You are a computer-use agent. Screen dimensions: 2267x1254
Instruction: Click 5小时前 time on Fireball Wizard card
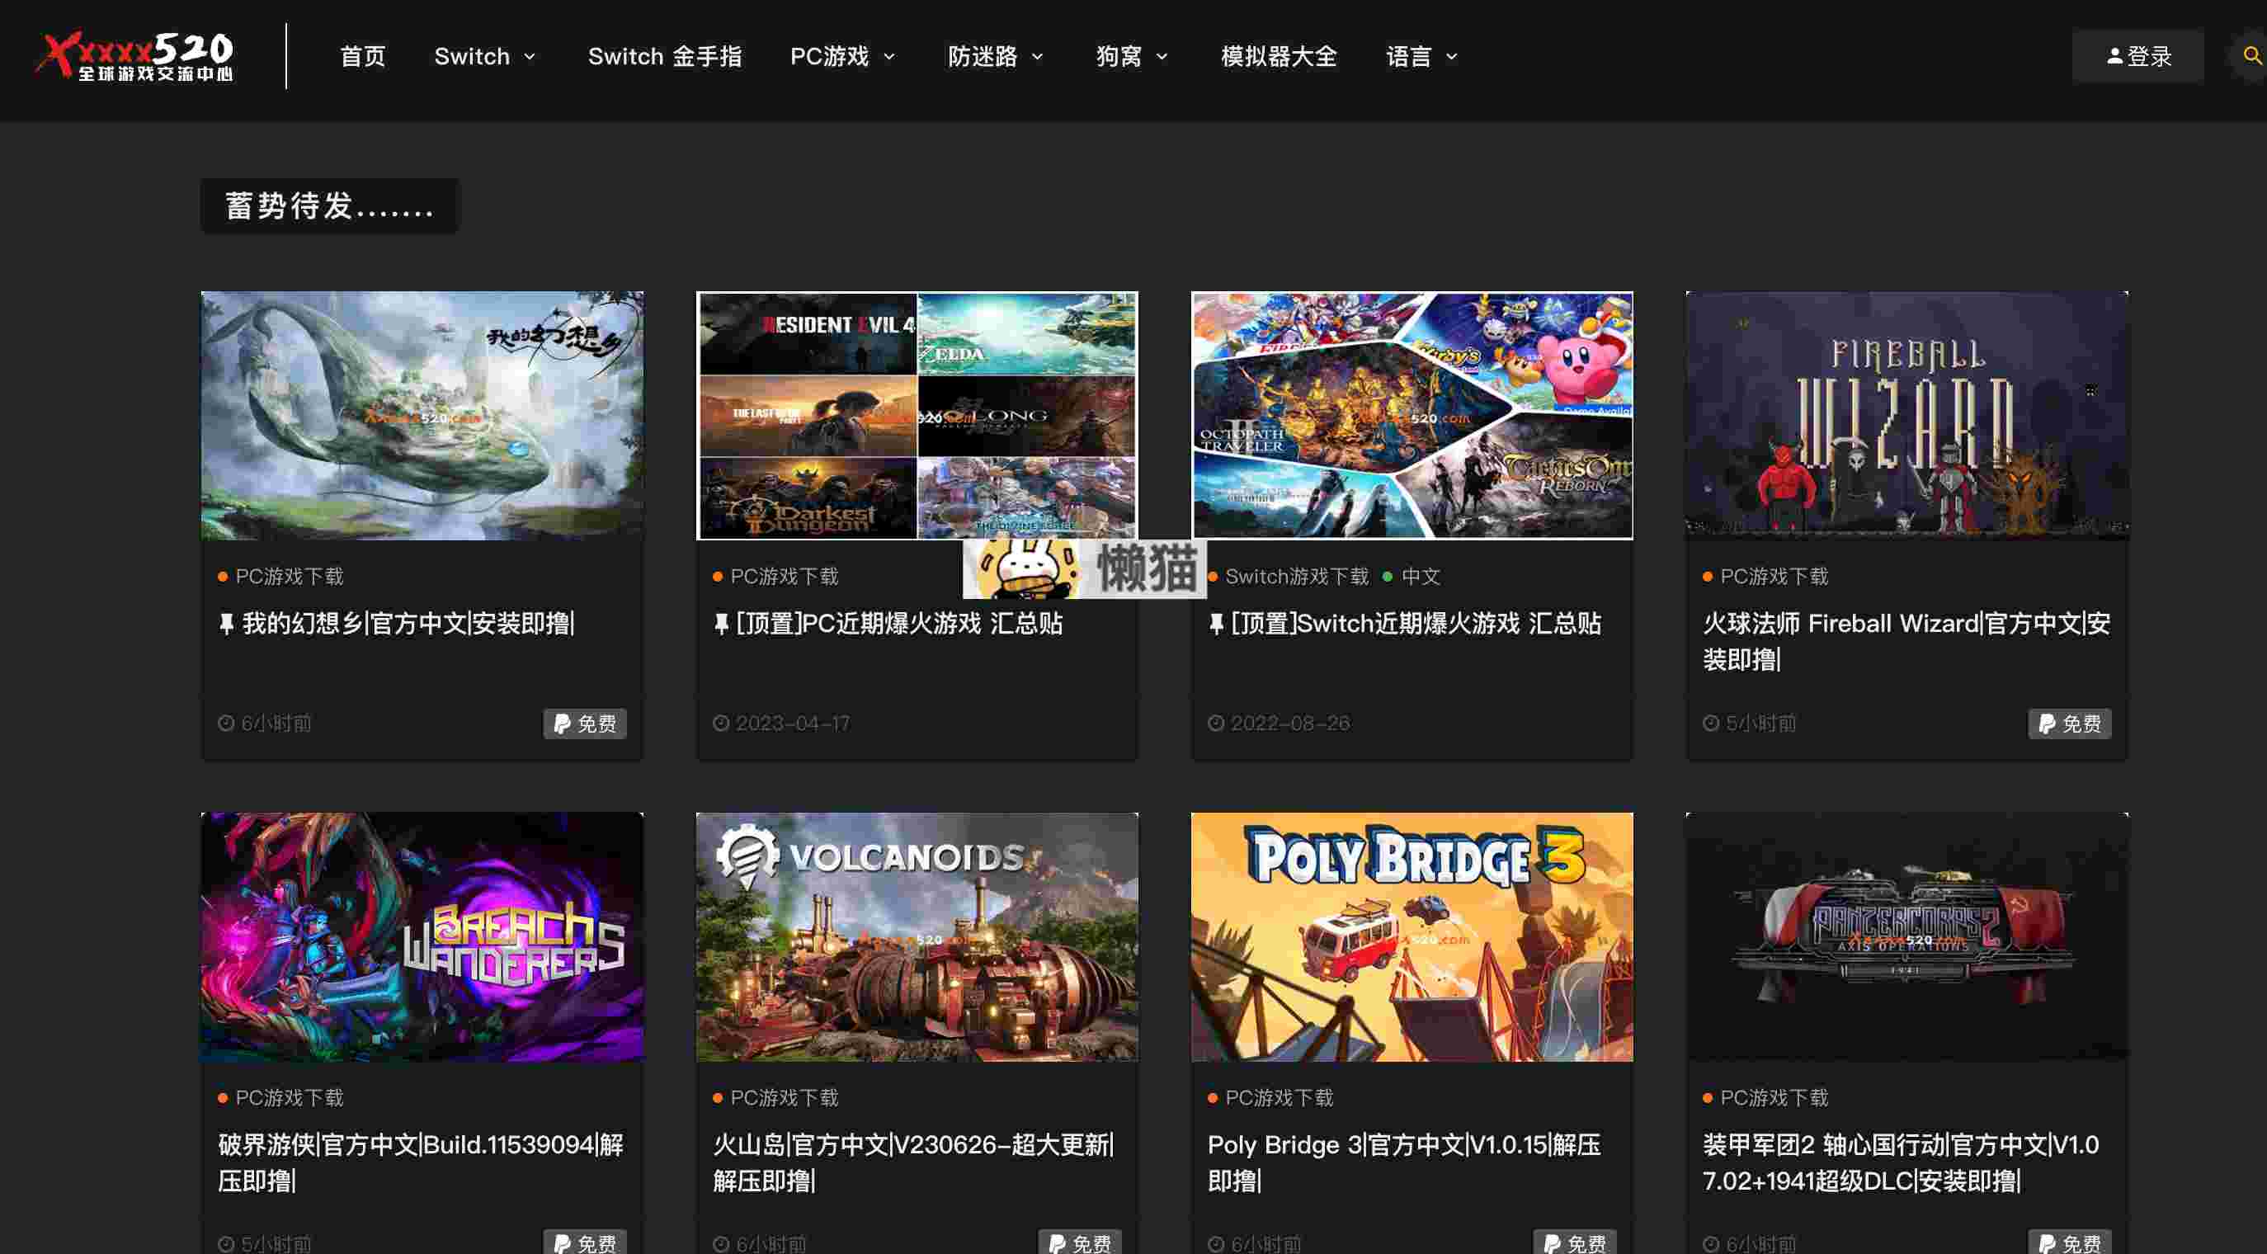pyautogui.click(x=1760, y=724)
